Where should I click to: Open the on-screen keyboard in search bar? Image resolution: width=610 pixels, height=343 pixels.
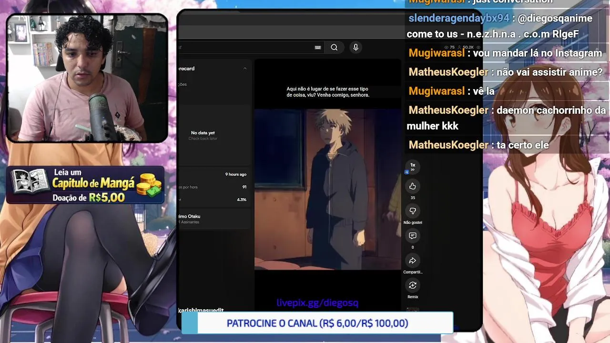click(318, 47)
